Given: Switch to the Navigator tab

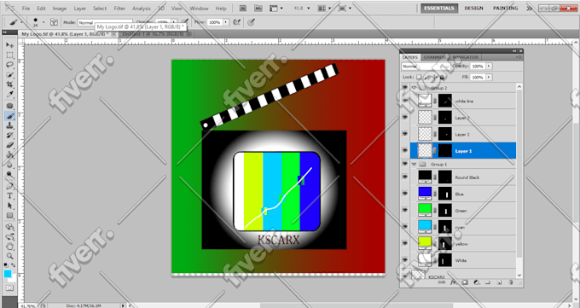Looking at the screenshot, I should point(466,57).
